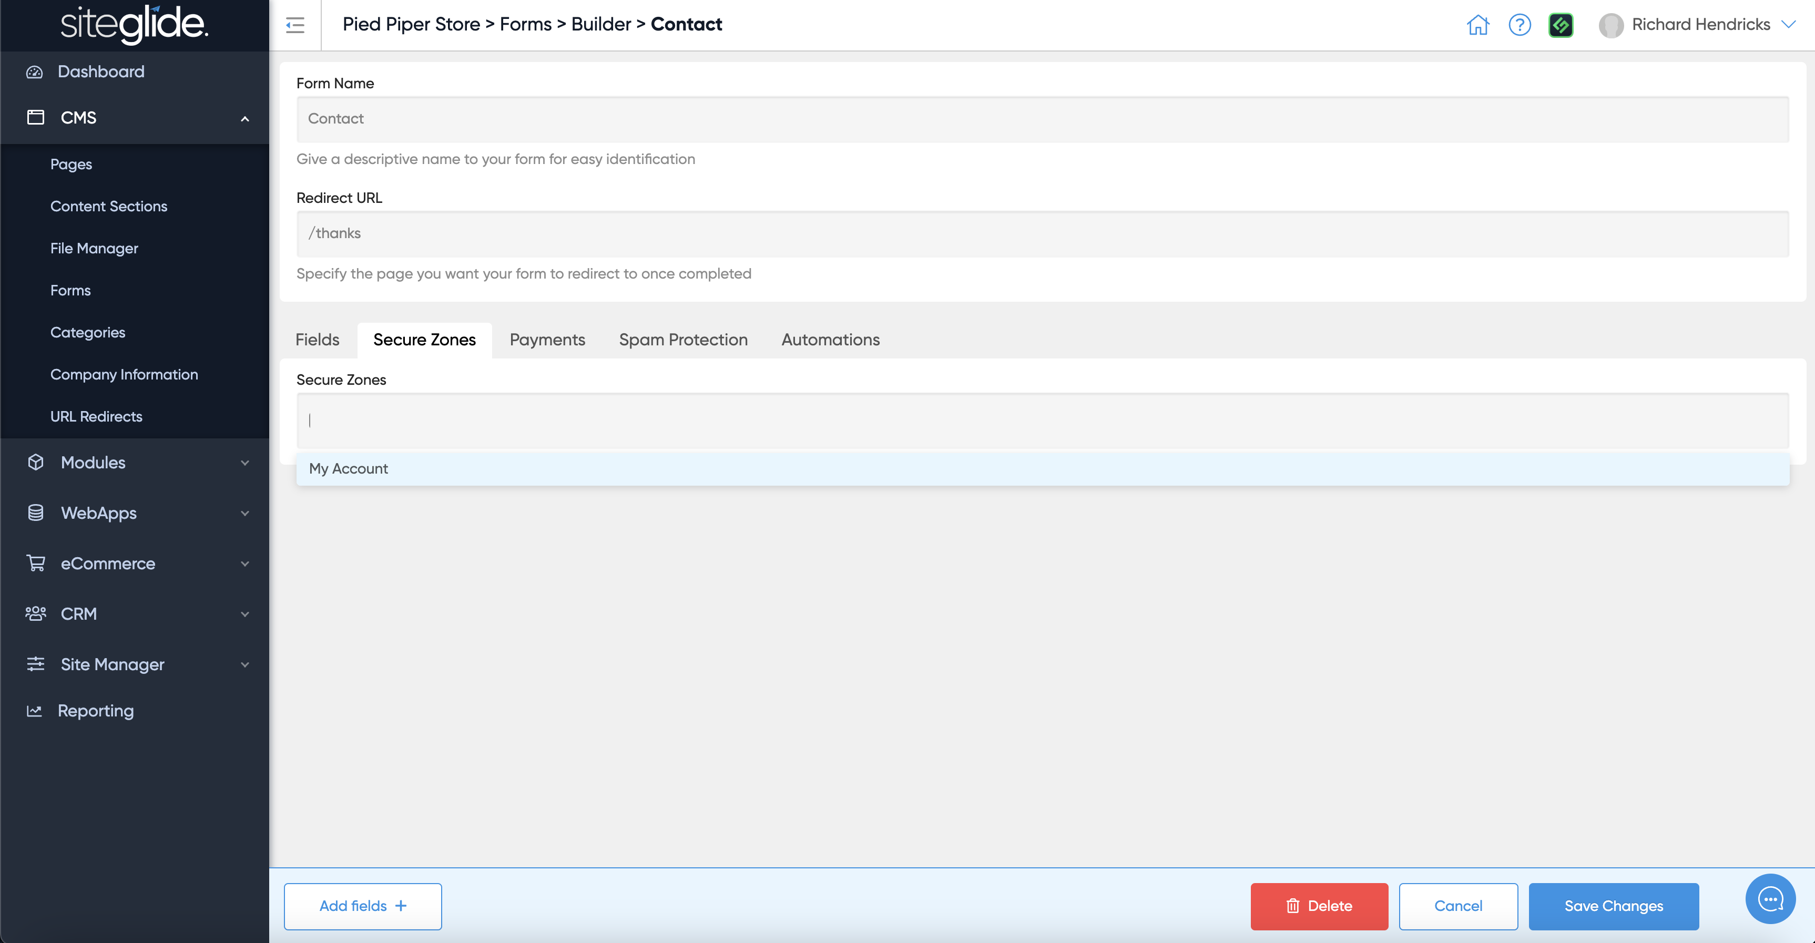
Task: Open URL Redirects in the sidebar
Action: pos(96,417)
